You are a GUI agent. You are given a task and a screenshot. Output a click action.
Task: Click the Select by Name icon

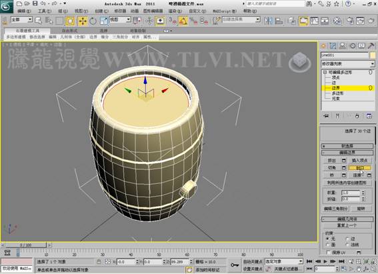pyautogui.click(x=49, y=21)
